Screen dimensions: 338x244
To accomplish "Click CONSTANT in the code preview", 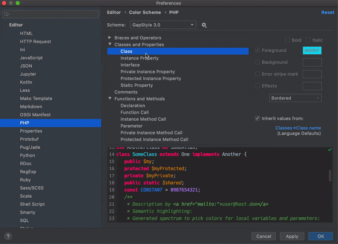I will 152,190.
